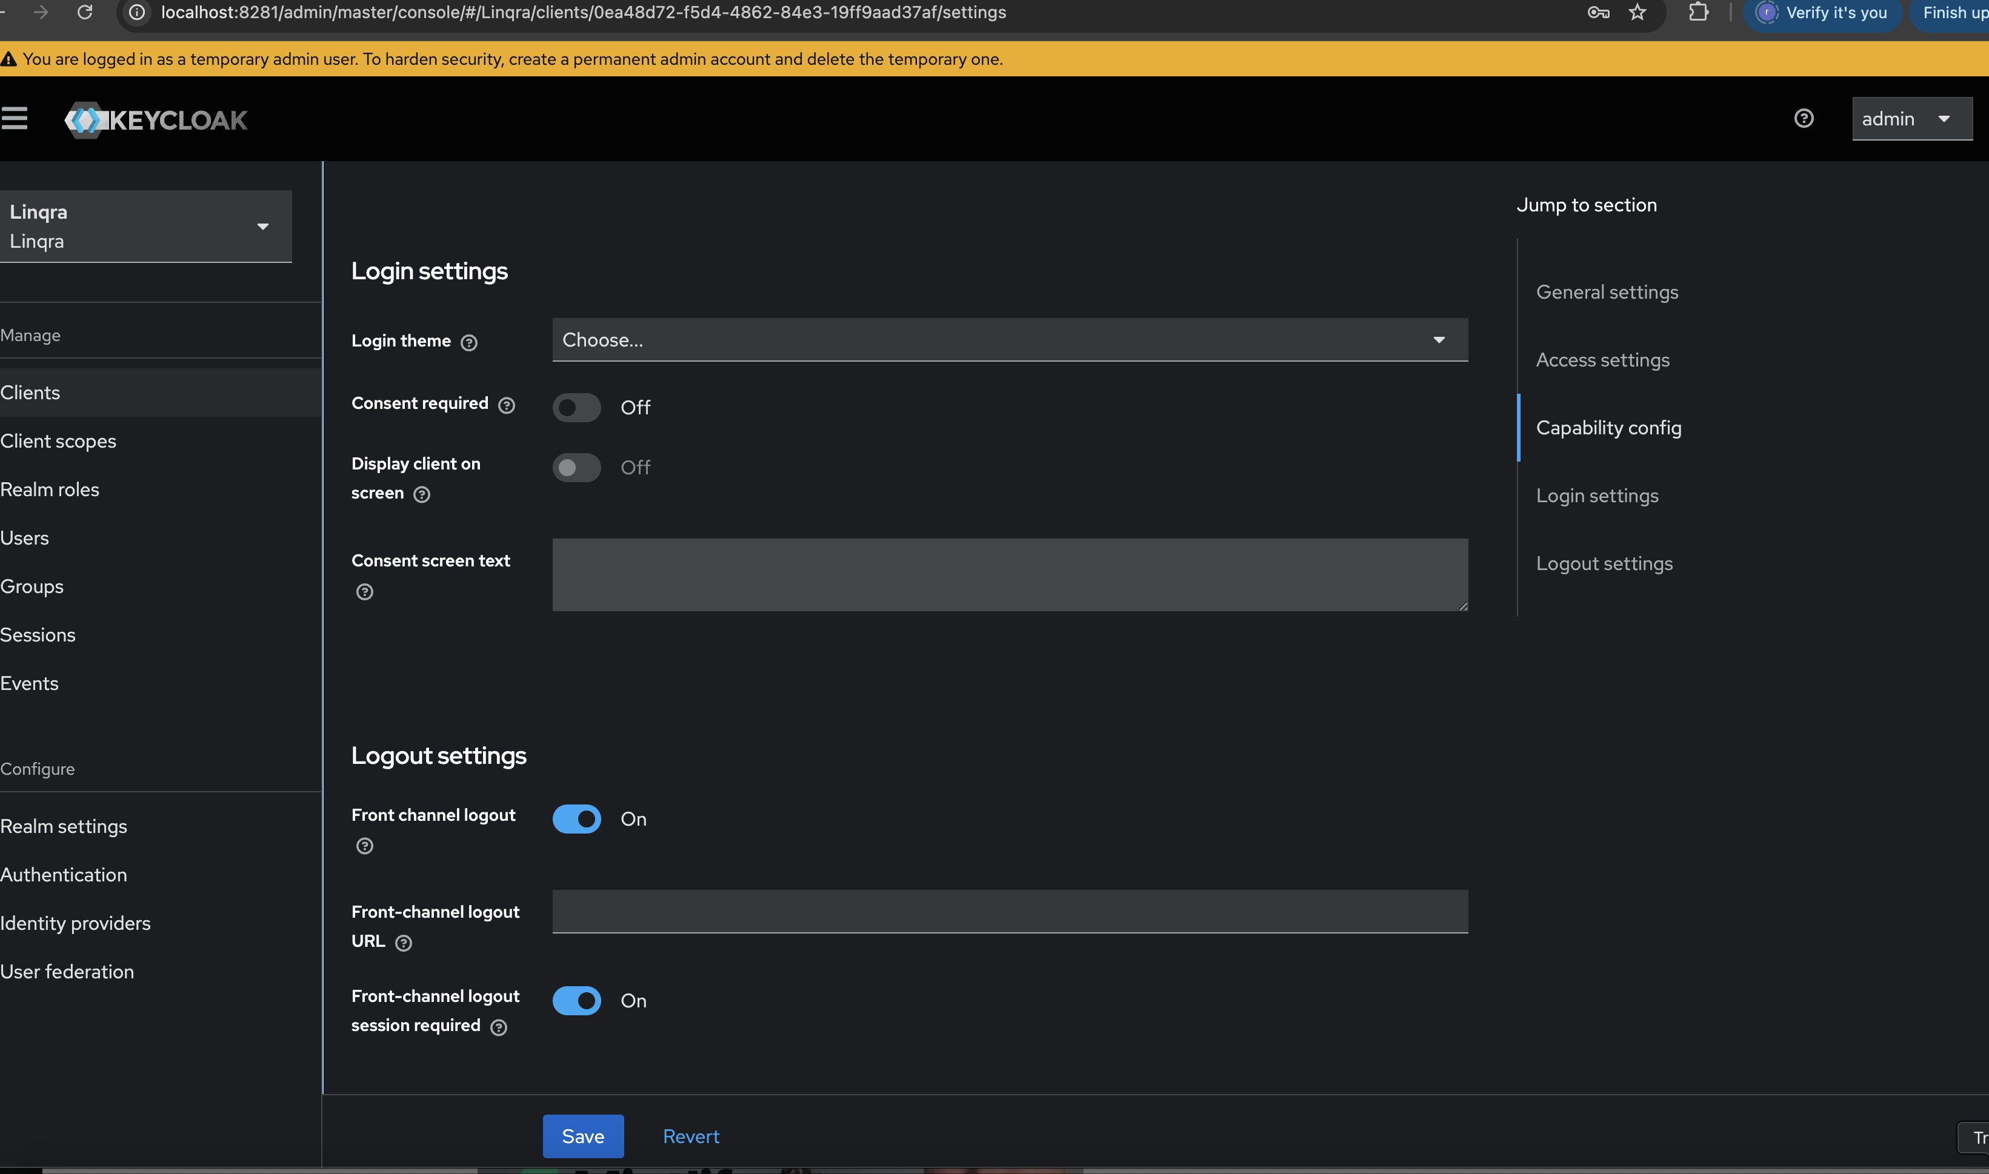
Task: Enable the Consent required toggle
Action: pos(576,408)
